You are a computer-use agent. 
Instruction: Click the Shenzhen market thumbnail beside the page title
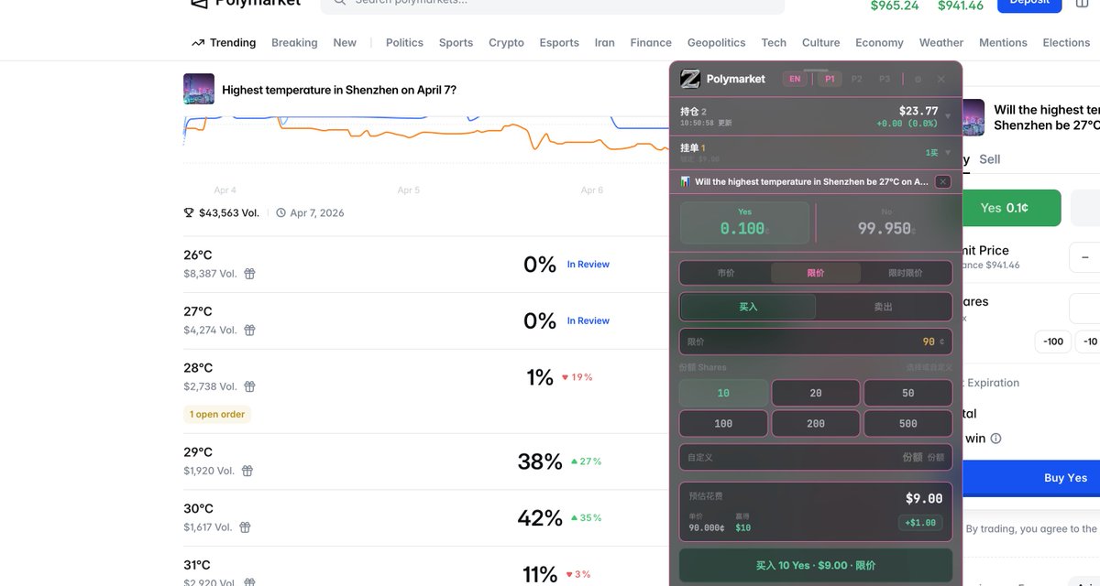point(199,89)
